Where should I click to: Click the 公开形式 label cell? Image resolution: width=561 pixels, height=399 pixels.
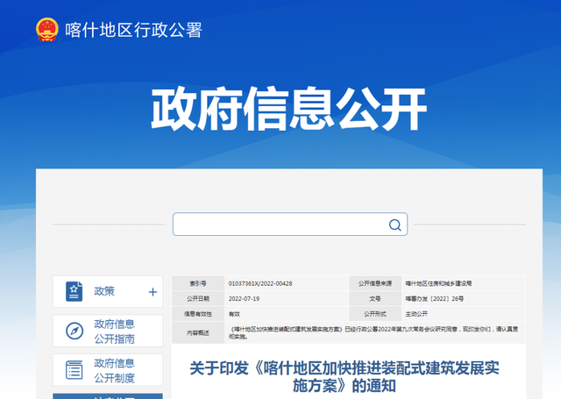pyautogui.click(x=375, y=314)
